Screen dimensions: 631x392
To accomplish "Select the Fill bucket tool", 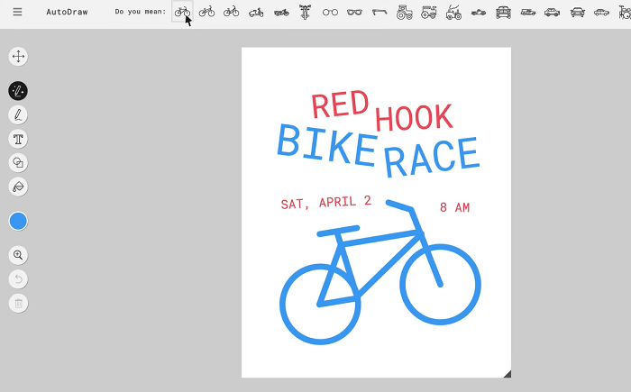I will click(18, 187).
